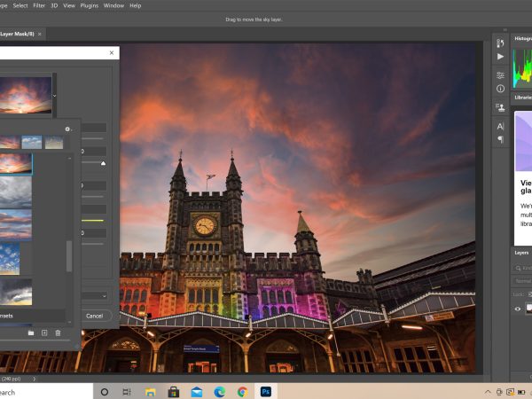Select the selected orange sunset sky thumbnail

pos(16,163)
